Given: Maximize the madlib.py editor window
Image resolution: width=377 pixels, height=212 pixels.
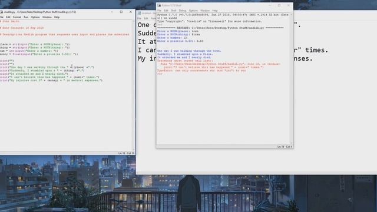Looking at the screenshot, I should tap(121, 12).
